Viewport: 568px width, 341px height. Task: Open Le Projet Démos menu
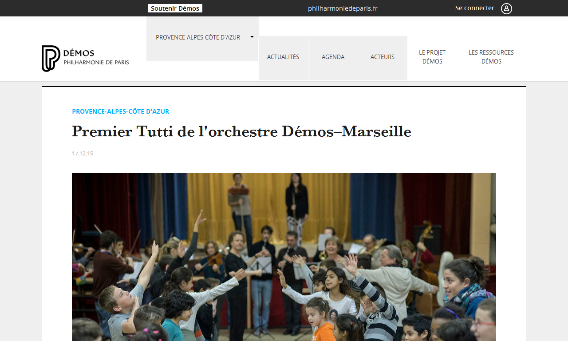pyautogui.click(x=432, y=57)
